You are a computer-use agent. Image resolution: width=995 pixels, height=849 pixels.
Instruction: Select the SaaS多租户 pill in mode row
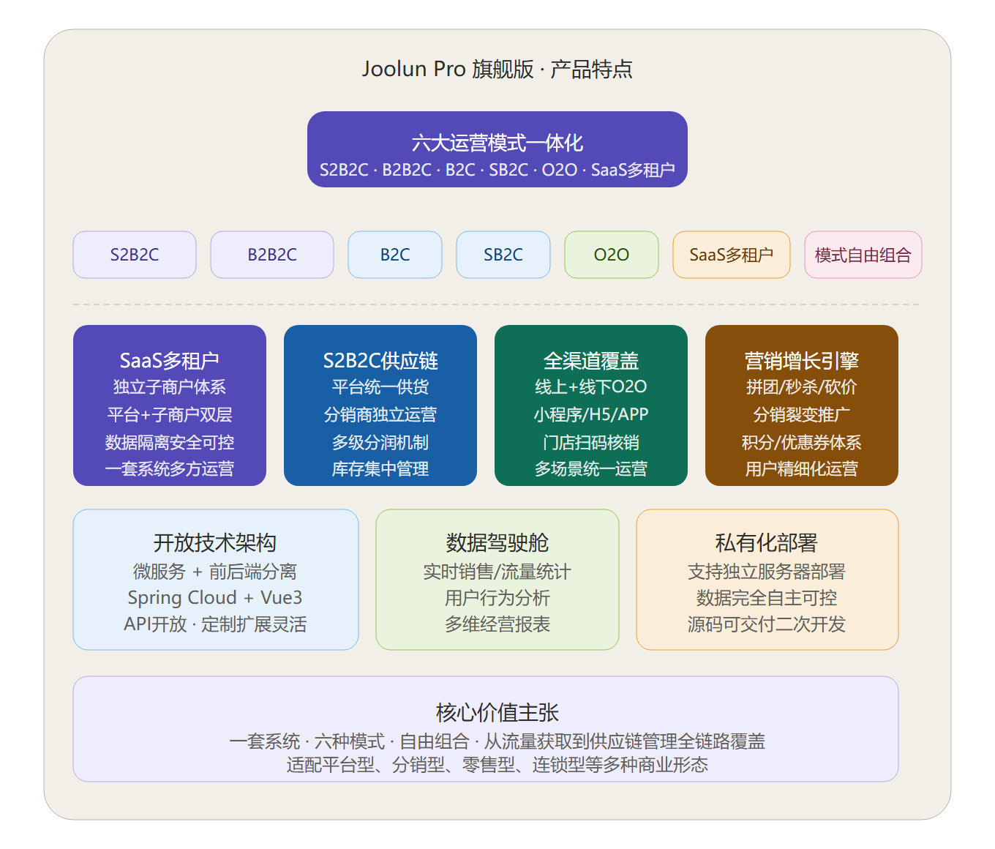pyautogui.click(x=732, y=255)
